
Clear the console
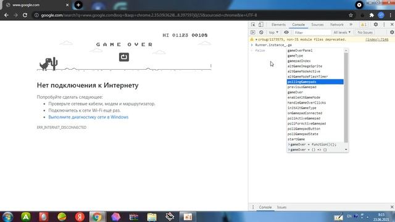click(x=261, y=32)
